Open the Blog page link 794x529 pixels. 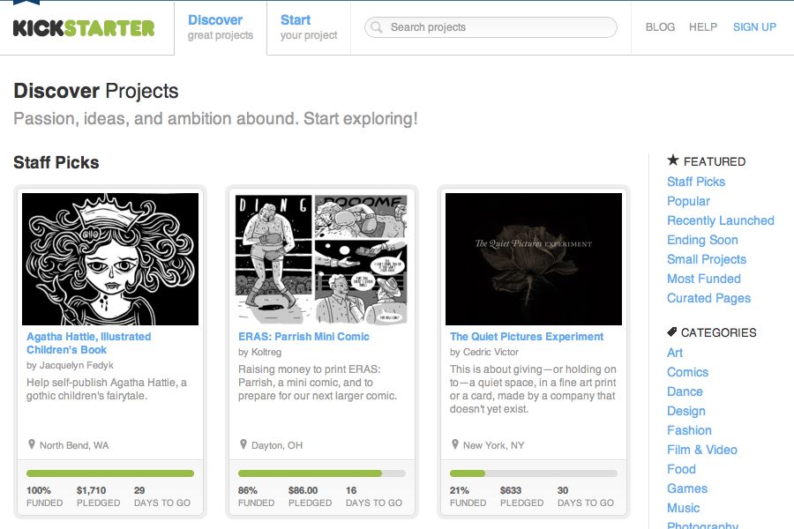click(660, 27)
